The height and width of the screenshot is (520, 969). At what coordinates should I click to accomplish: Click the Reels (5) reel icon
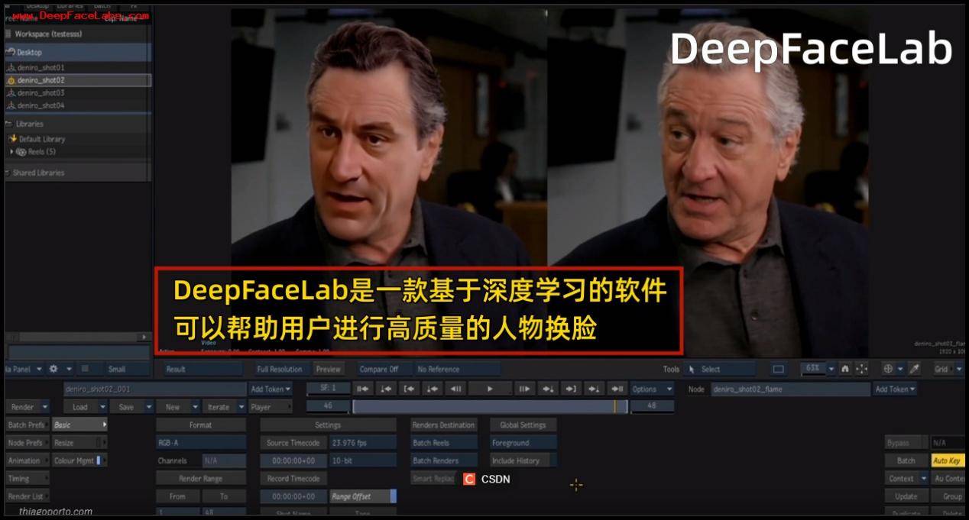point(21,152)
